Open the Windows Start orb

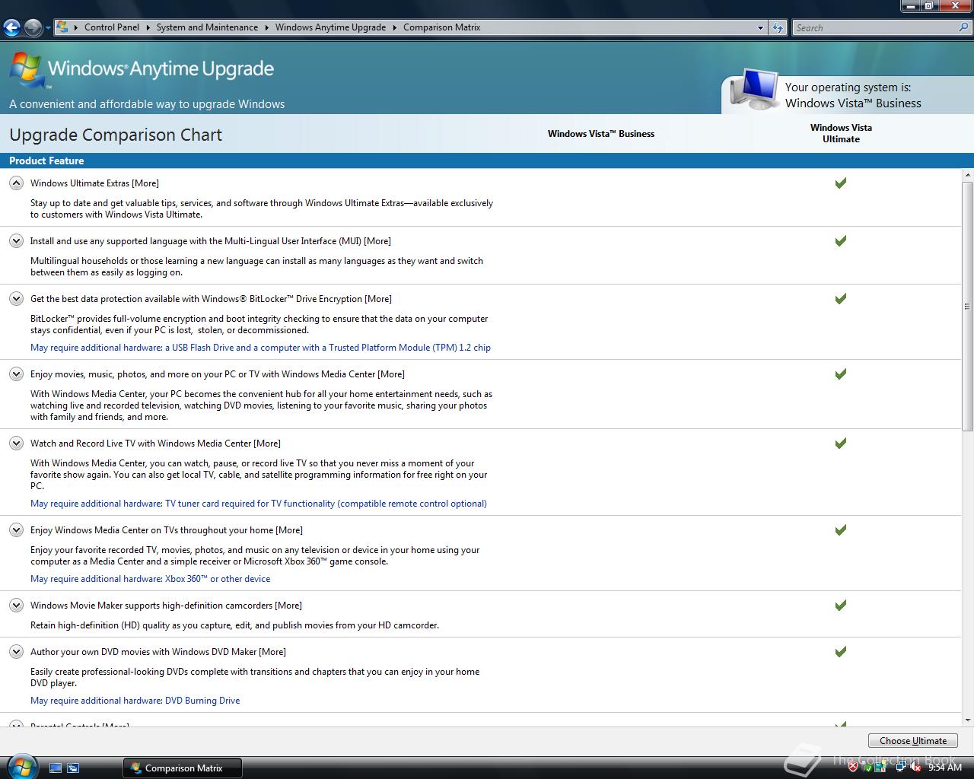21,766
